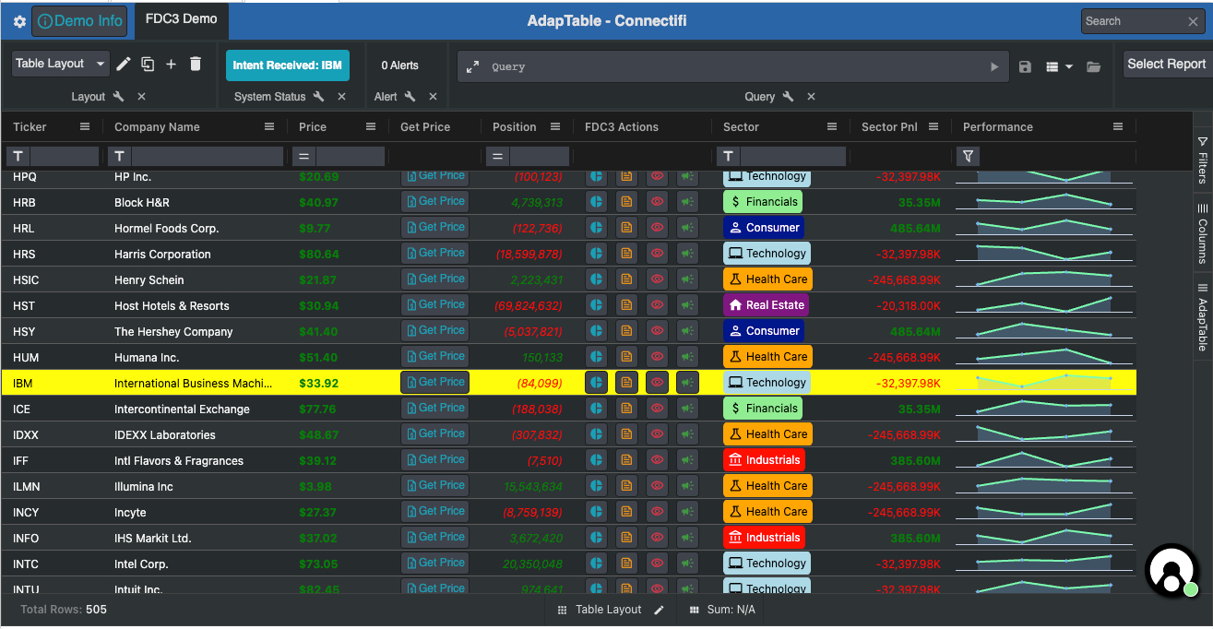Open the query list dropdown with caret
1213x629 pixels.
point(1060,66)
